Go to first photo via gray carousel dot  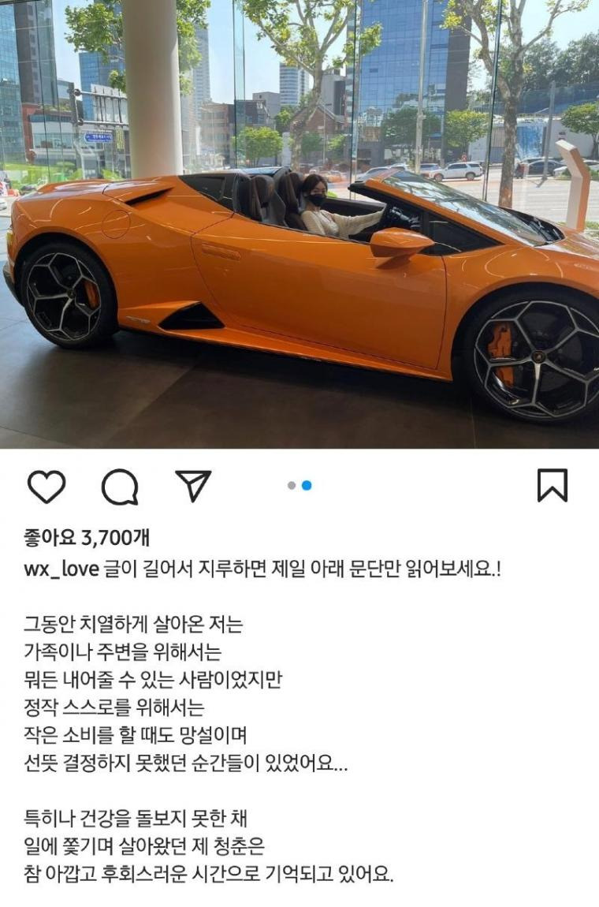pos(292,485)
